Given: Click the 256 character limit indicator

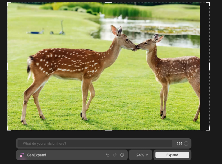Looking at the screenshot, I should pos(180,143).
